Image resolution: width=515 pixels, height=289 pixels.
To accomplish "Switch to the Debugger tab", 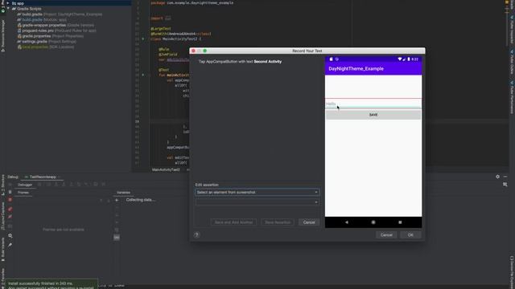I will coord(25,185).
